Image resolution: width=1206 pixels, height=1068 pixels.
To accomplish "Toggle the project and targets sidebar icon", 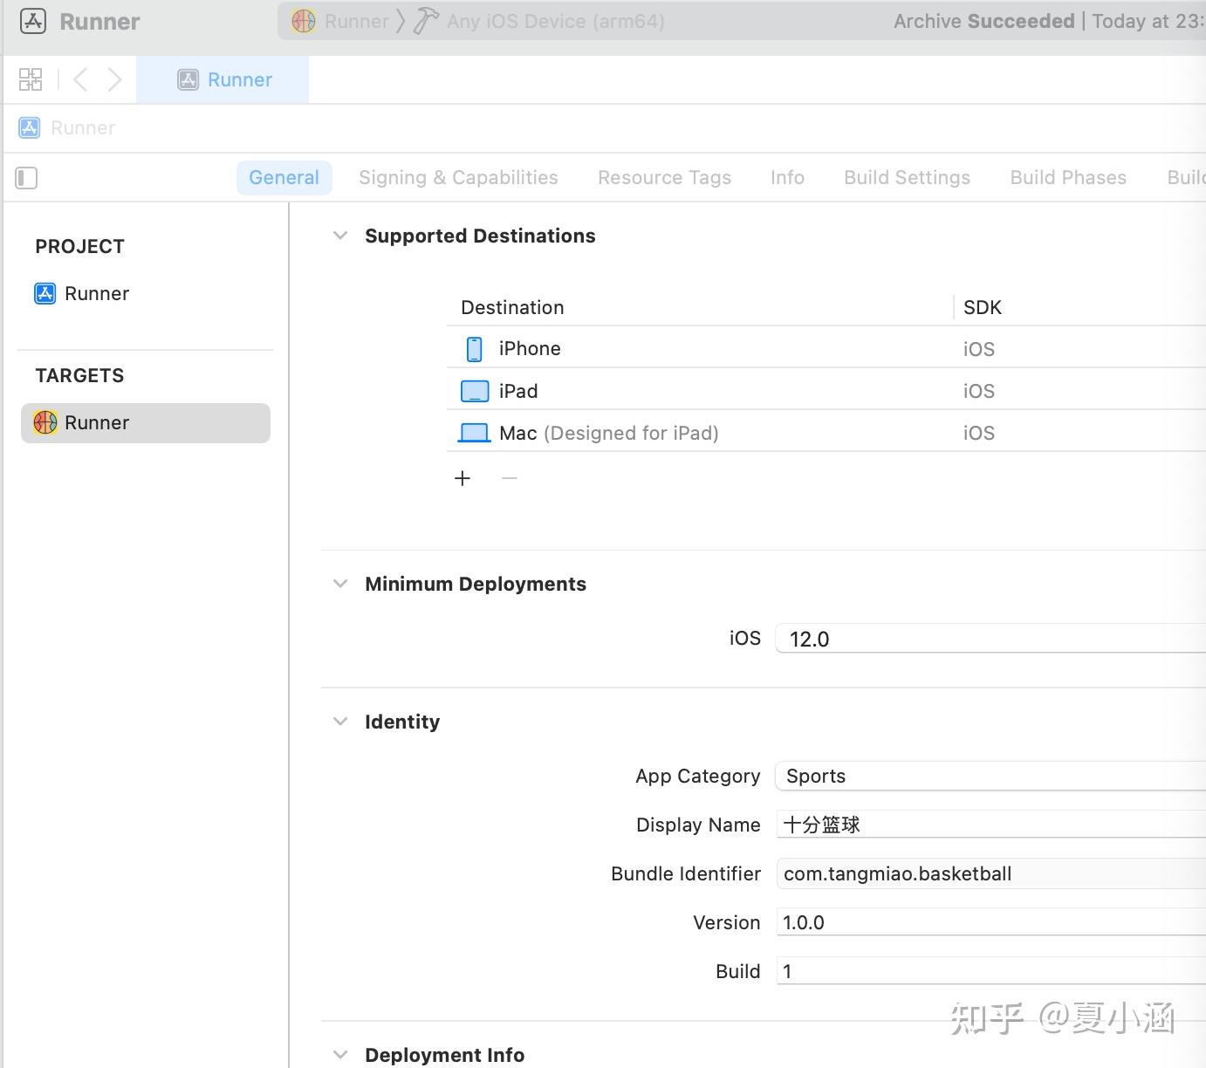I will pos(27,178).
